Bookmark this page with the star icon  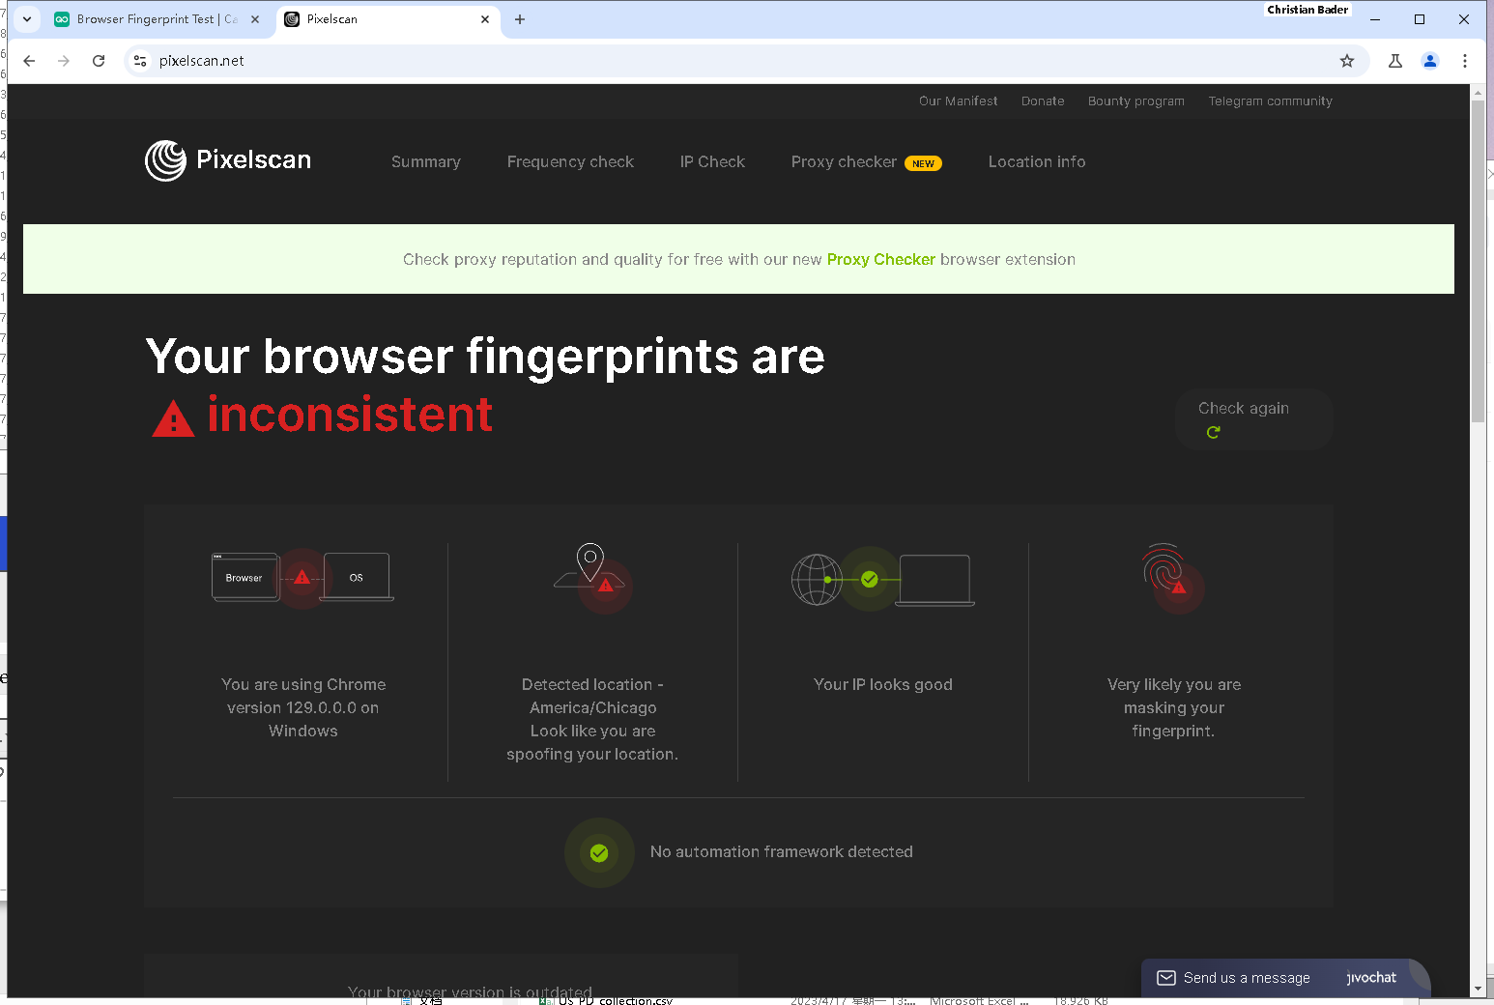pyautogui.click(x=1347, y=61)
